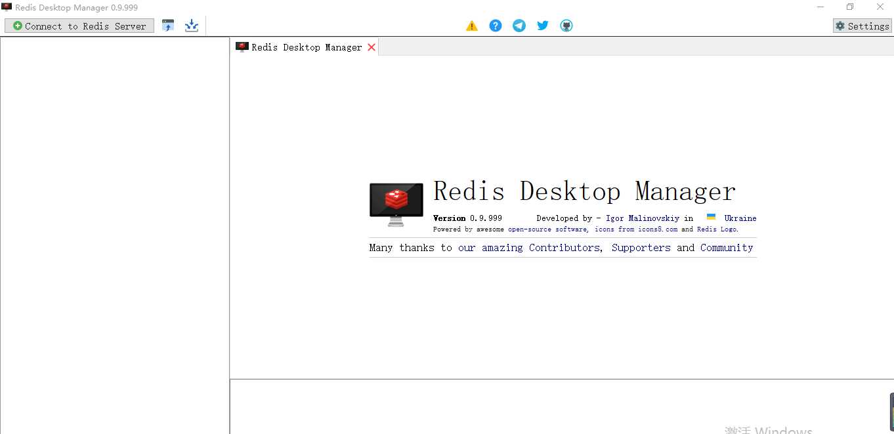Click the large Redis Desktop Manager heading
The width and height of the screenshot is (894, 434).
(x=585, y=191)
